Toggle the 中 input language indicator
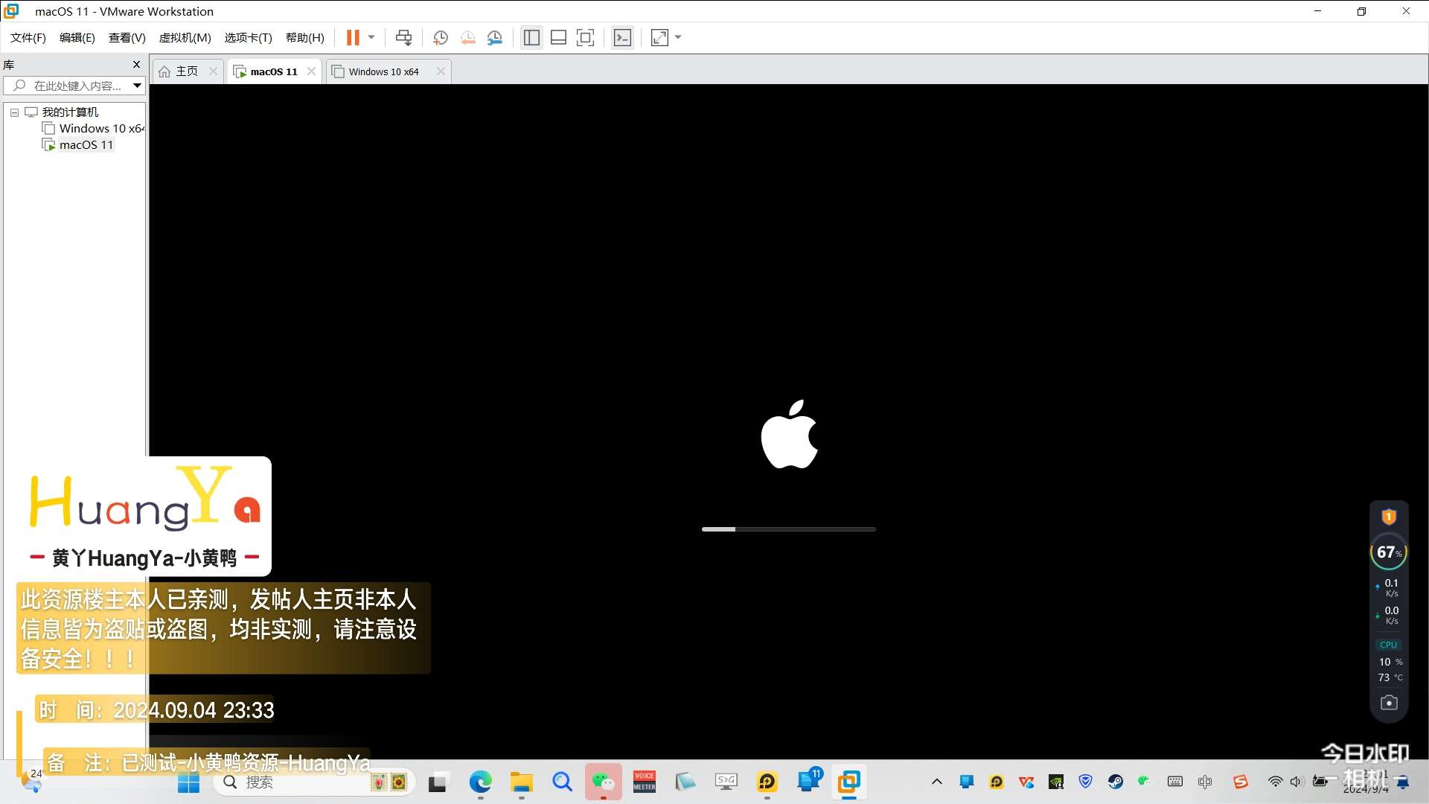Viewport: 1429px width, 804px height. point(1205,782)
